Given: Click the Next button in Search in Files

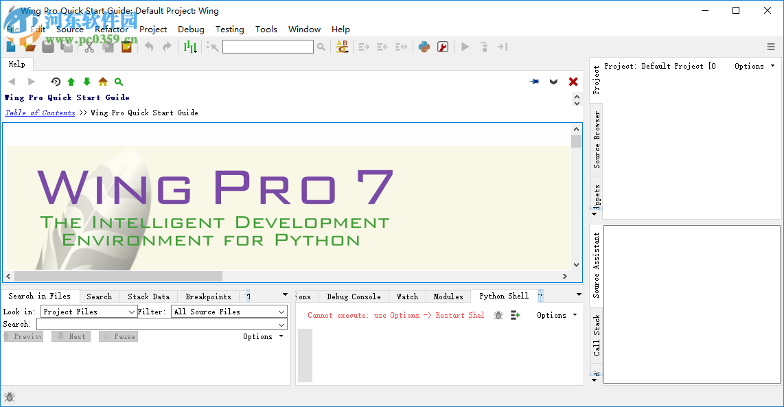Looking at the screenshot, I should coord(71,336).
